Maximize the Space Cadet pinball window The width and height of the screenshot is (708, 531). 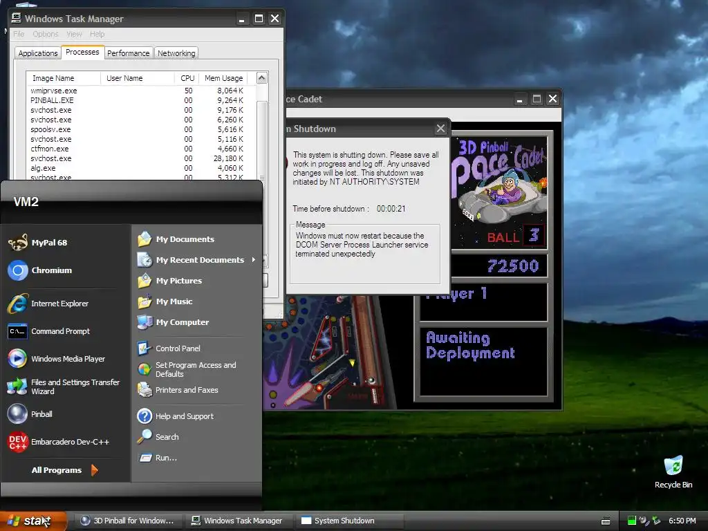point(537,99)
